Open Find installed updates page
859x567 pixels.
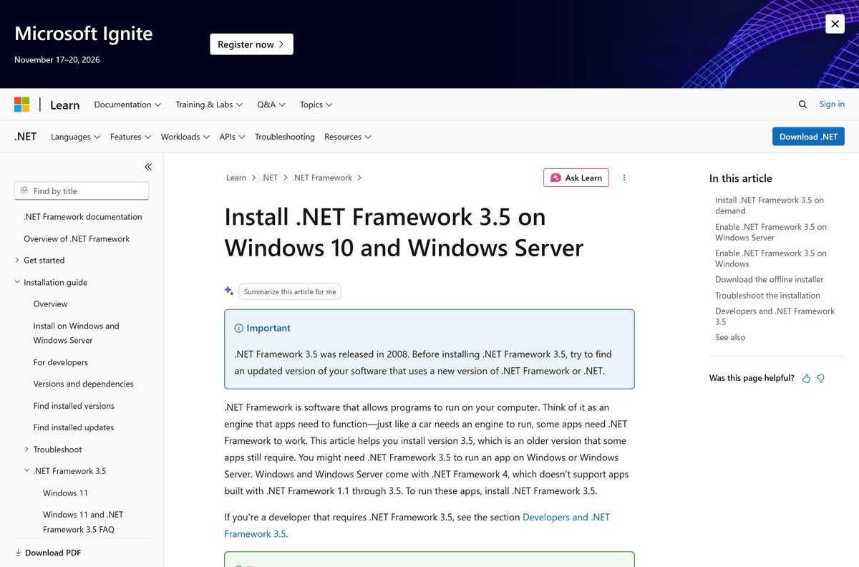pos(74,427)
